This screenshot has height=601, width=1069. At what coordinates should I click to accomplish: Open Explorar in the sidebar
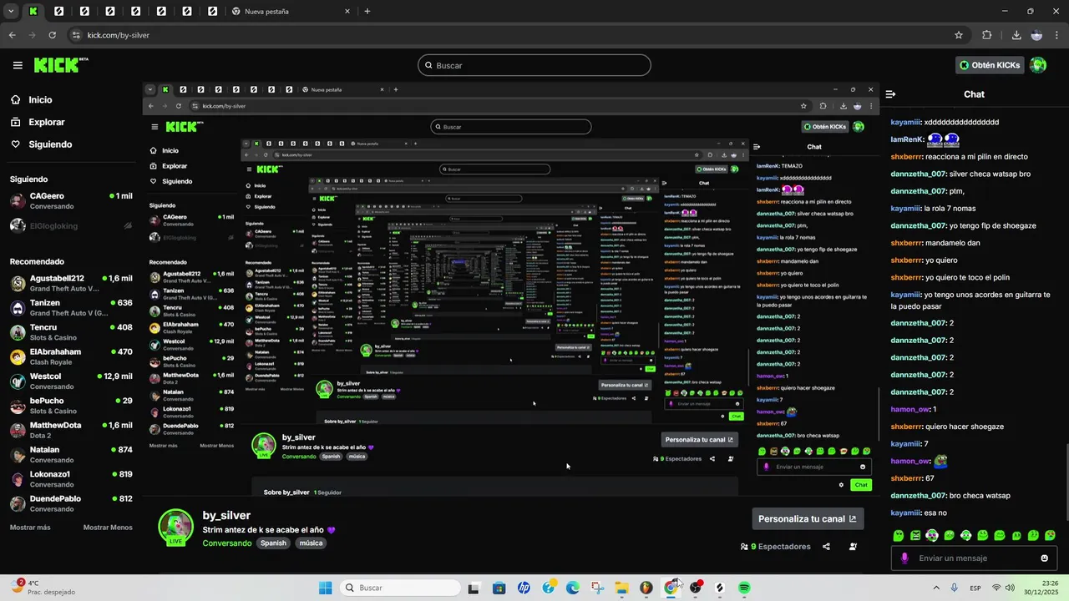[38, 122]
